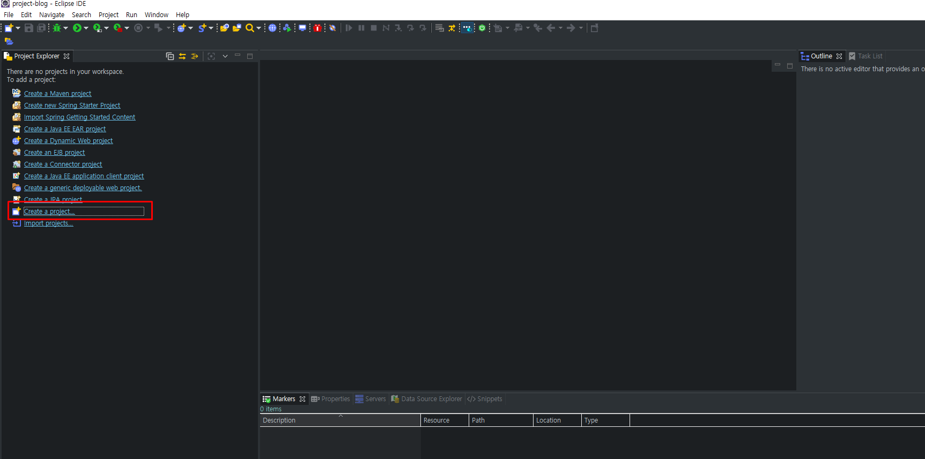Viewport: 925px width, 459px height.
Task: Click the Save All icon
Action: tap(41, 28)
